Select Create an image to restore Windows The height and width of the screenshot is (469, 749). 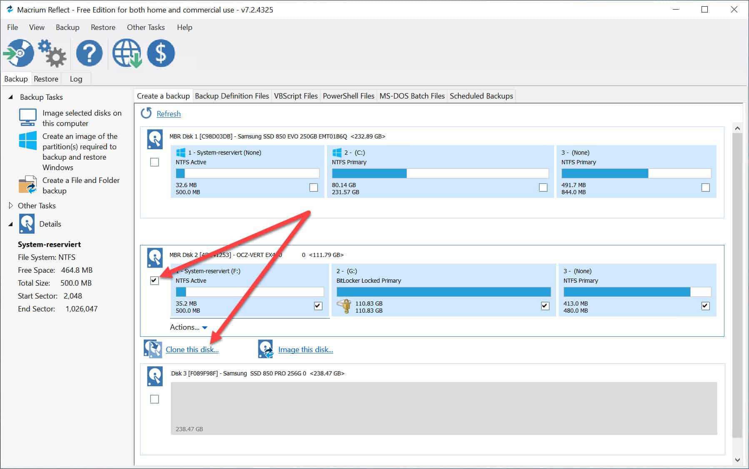(80, 152)
